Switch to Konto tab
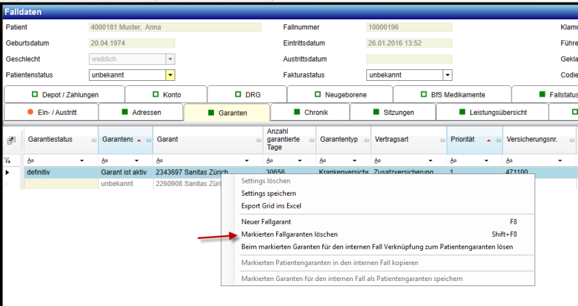The height and width of the screenshot is (306, 578). click(x=166, y=95)
